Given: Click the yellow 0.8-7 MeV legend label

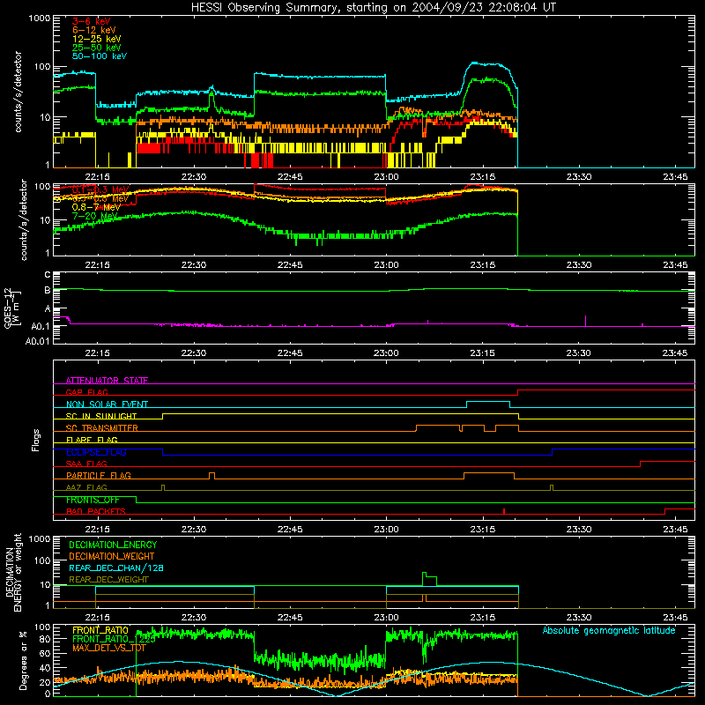Looking at the screenshot, I should coord(96,207).
